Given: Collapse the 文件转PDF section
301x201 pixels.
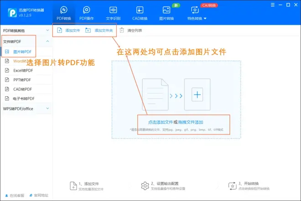Looking at the screenshot, I should click(x=26, y=41).
